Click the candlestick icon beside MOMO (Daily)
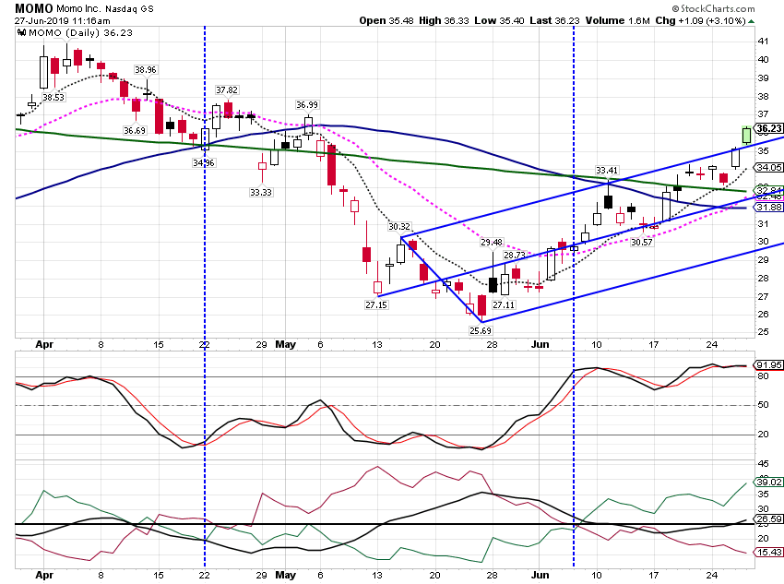The height and width of the screenshot is (584, 784). [x=21, y=33]
